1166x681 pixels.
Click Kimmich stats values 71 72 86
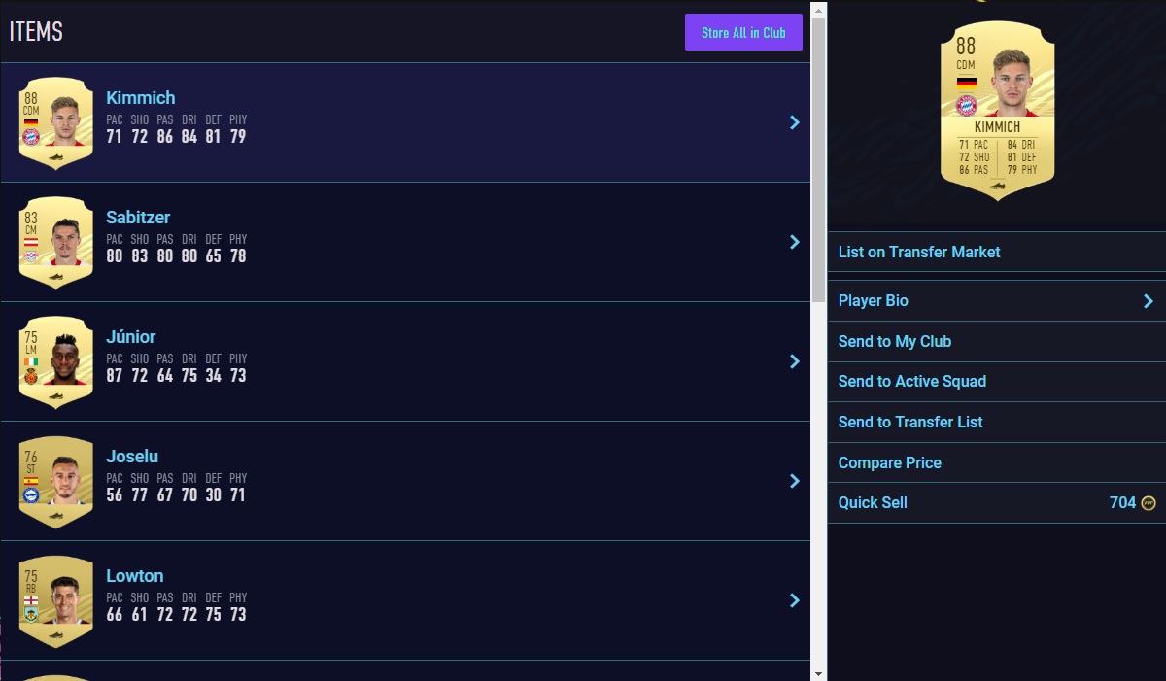tap(176, 137)
